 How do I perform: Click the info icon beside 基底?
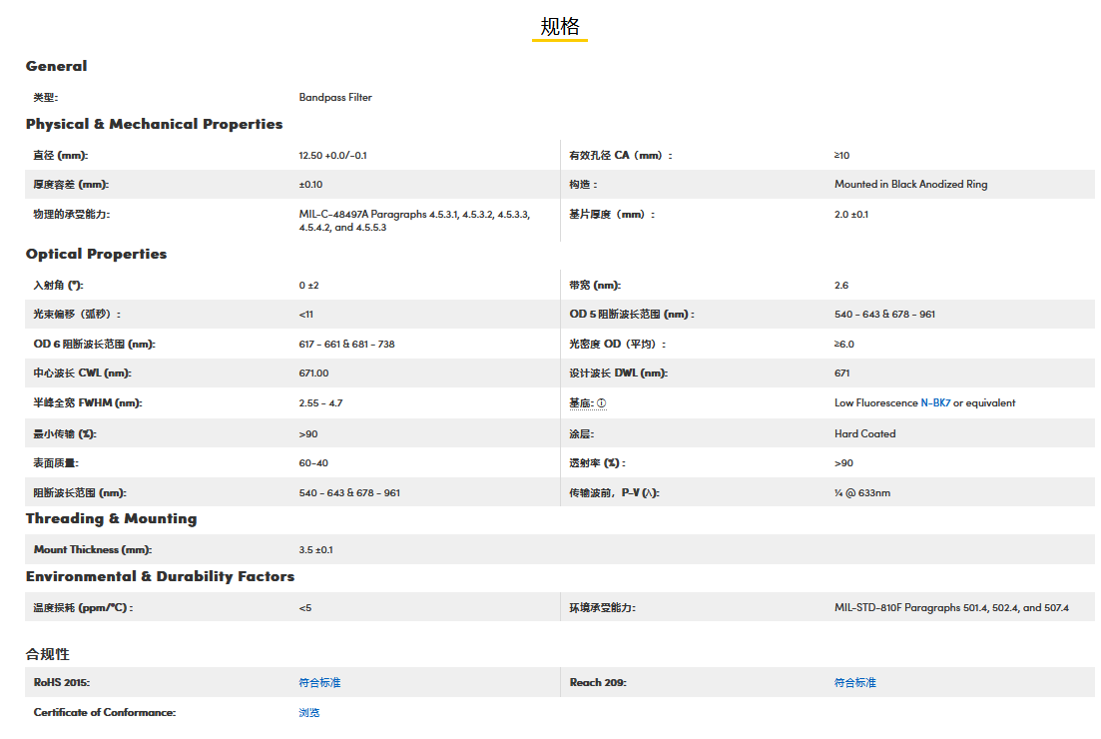point(602,403)
